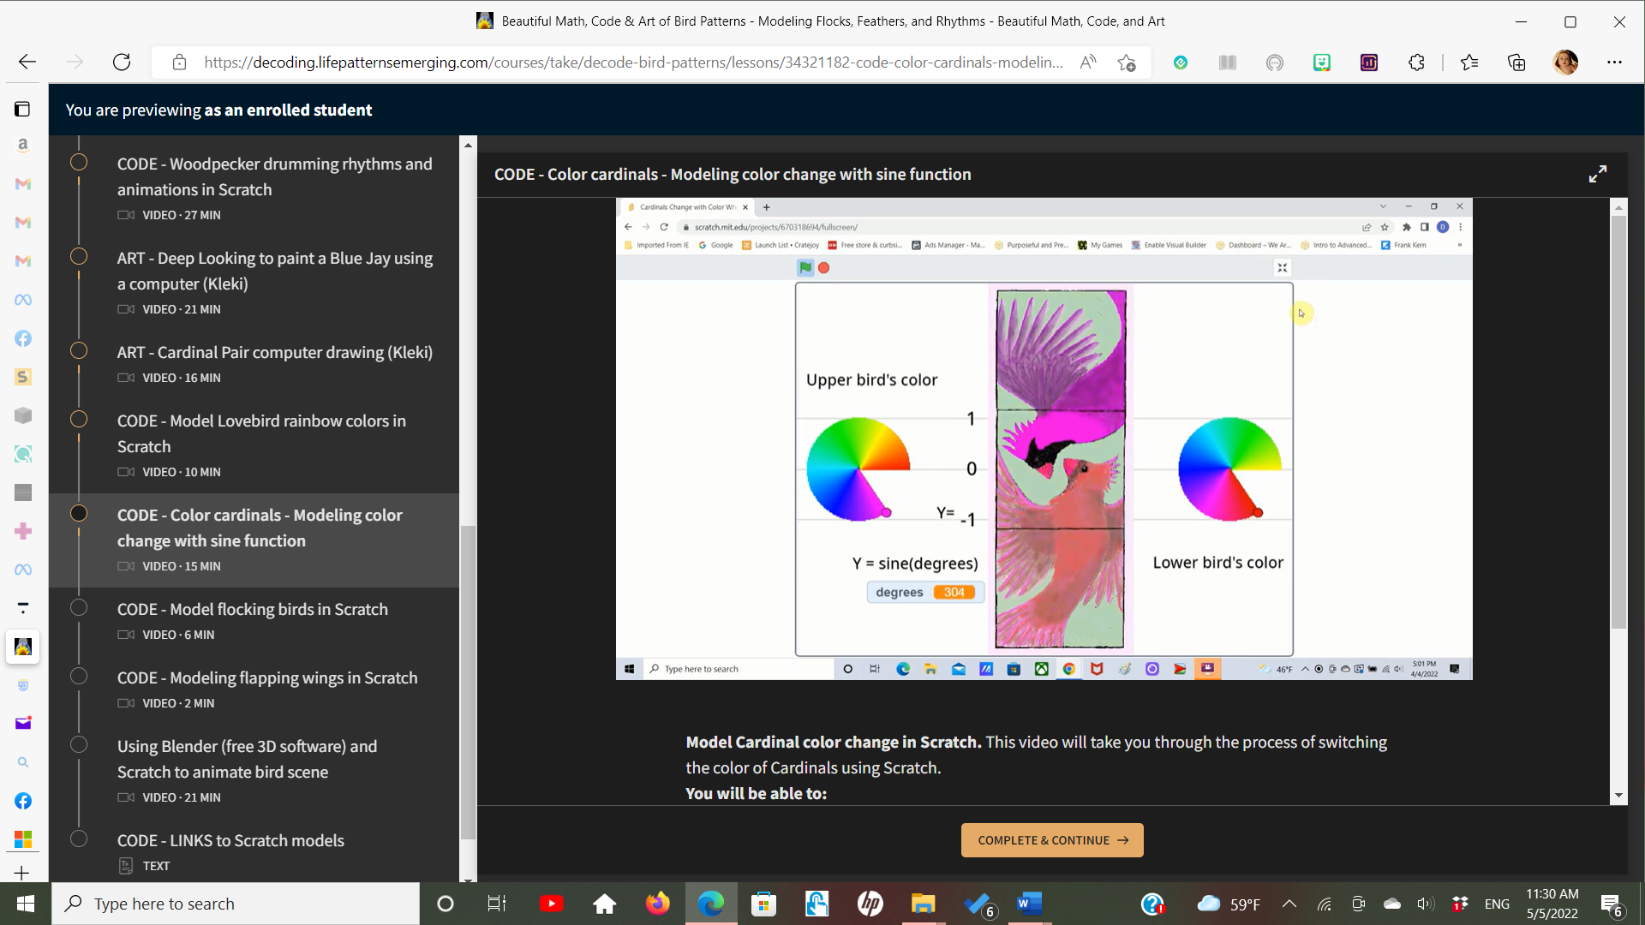This screenshot has width=1645, height=925.
Task: Click Type here to search box
Action: coord(236,904)
